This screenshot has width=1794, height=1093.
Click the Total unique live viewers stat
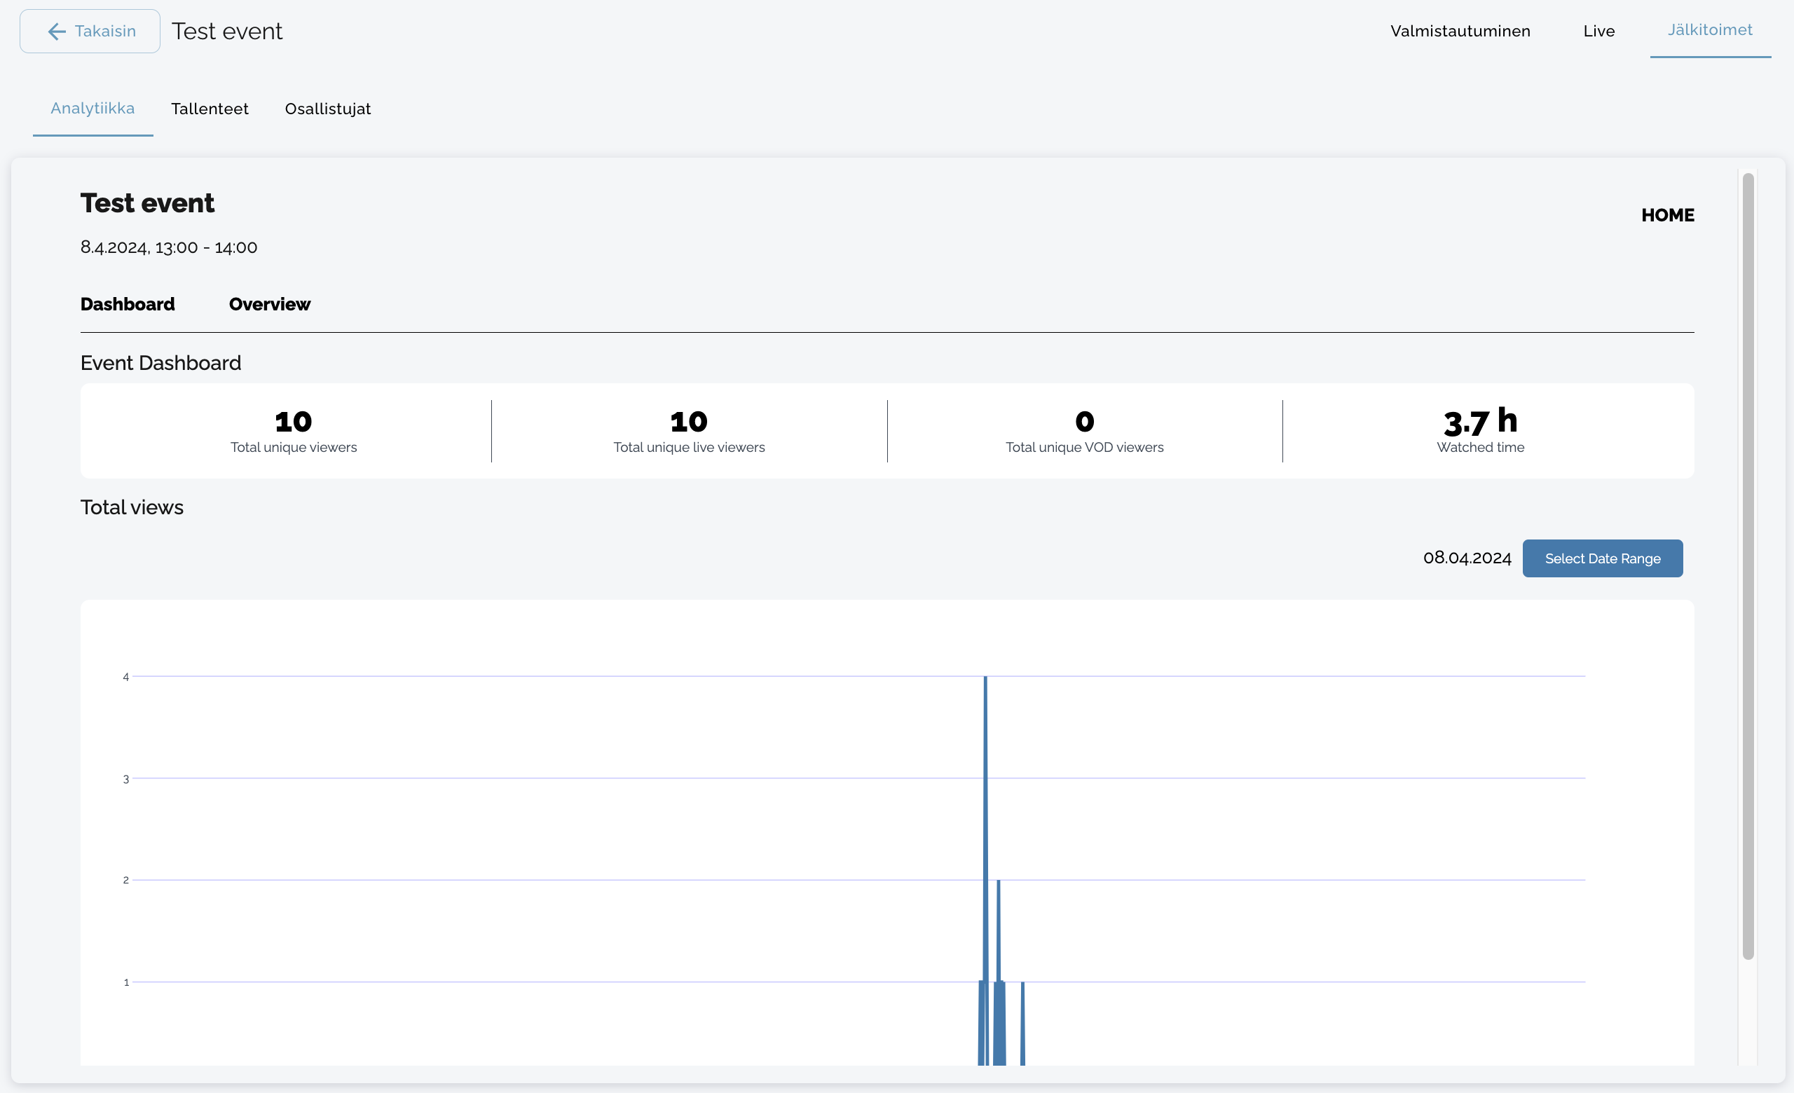pos(689,432)
